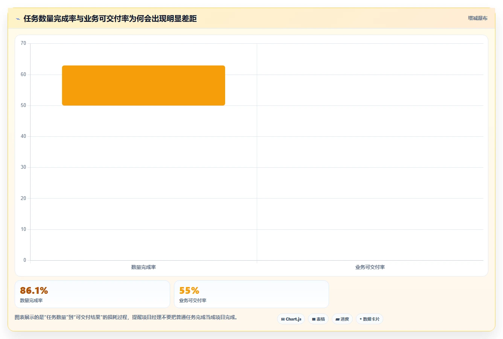
Task: Click the footer note starting 图表展示的是
Action: [x=126, y=318]
